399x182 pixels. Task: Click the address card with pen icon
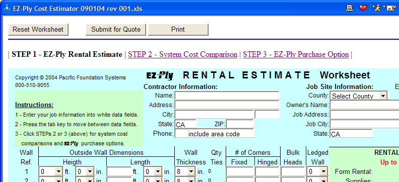(389, 8)
